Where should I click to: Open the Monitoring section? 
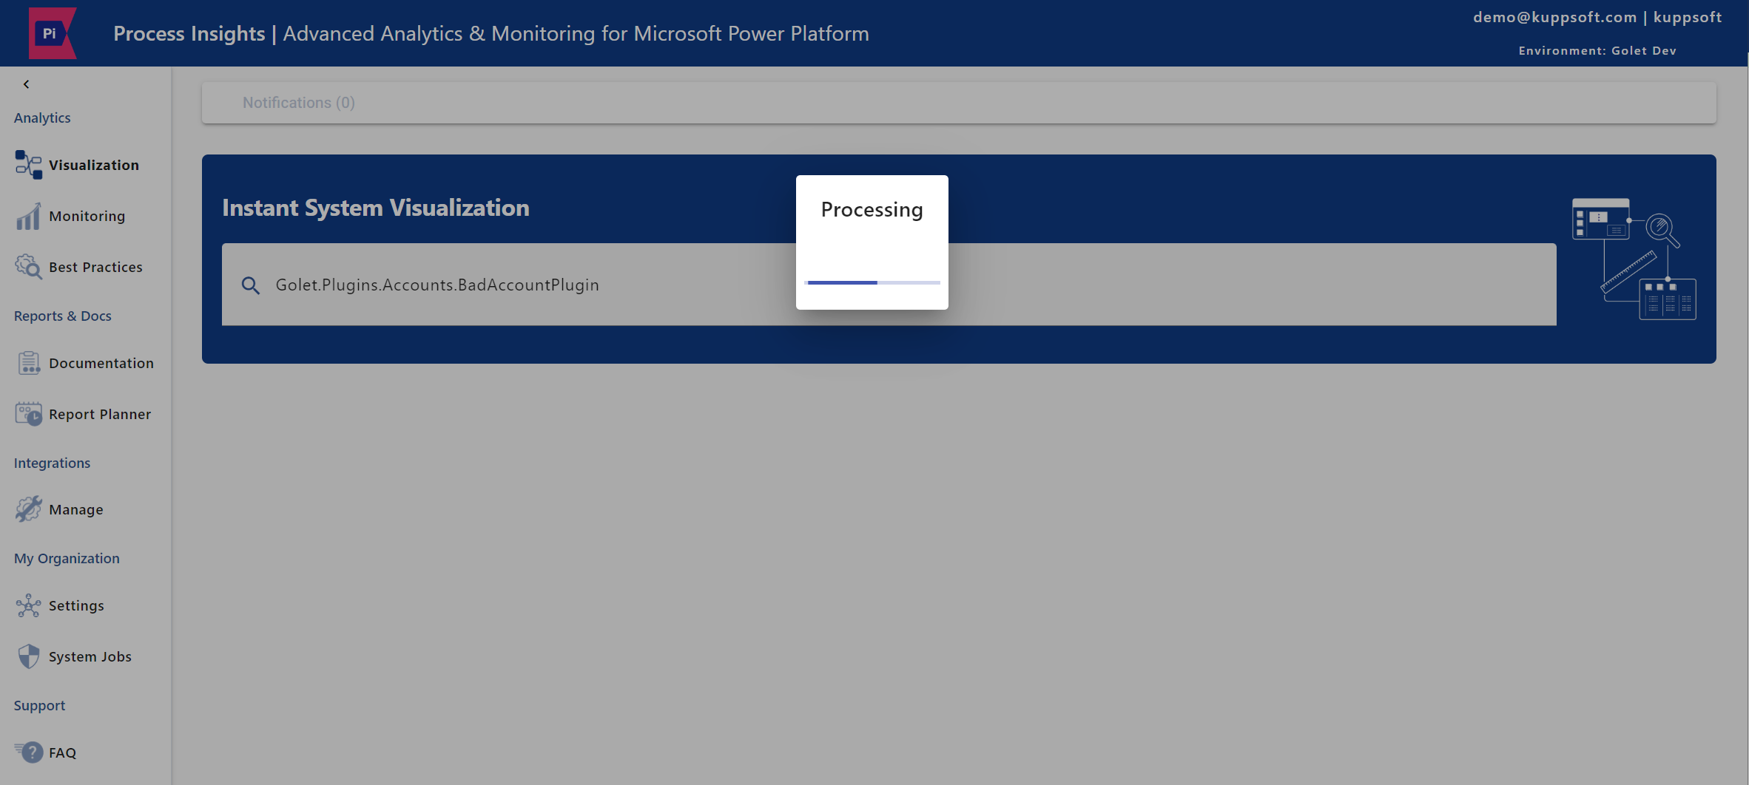(x=87, y=216)
